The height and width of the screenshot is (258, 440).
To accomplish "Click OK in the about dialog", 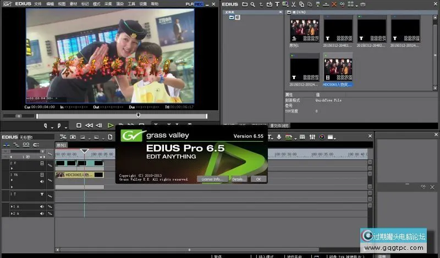I will point(258,179).
